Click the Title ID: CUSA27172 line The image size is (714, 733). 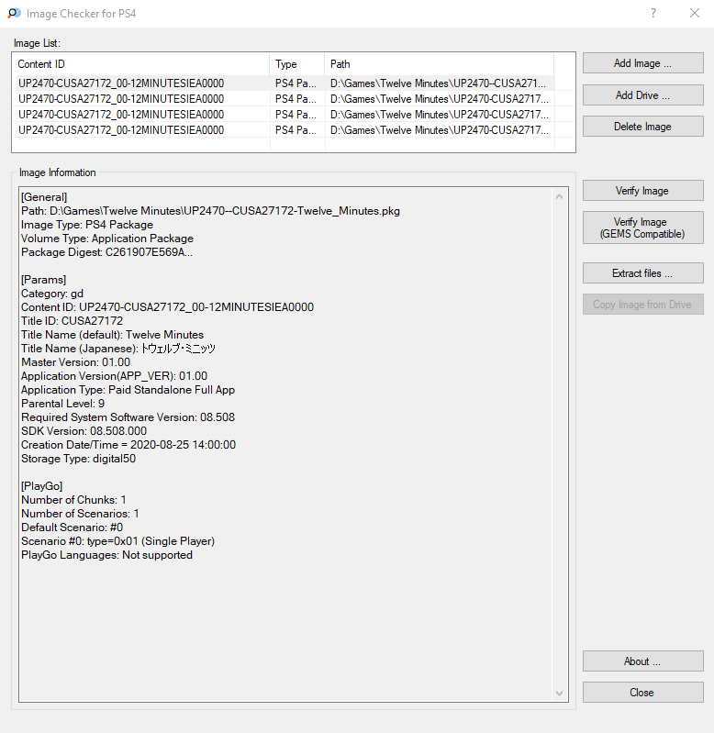point(72,321)
